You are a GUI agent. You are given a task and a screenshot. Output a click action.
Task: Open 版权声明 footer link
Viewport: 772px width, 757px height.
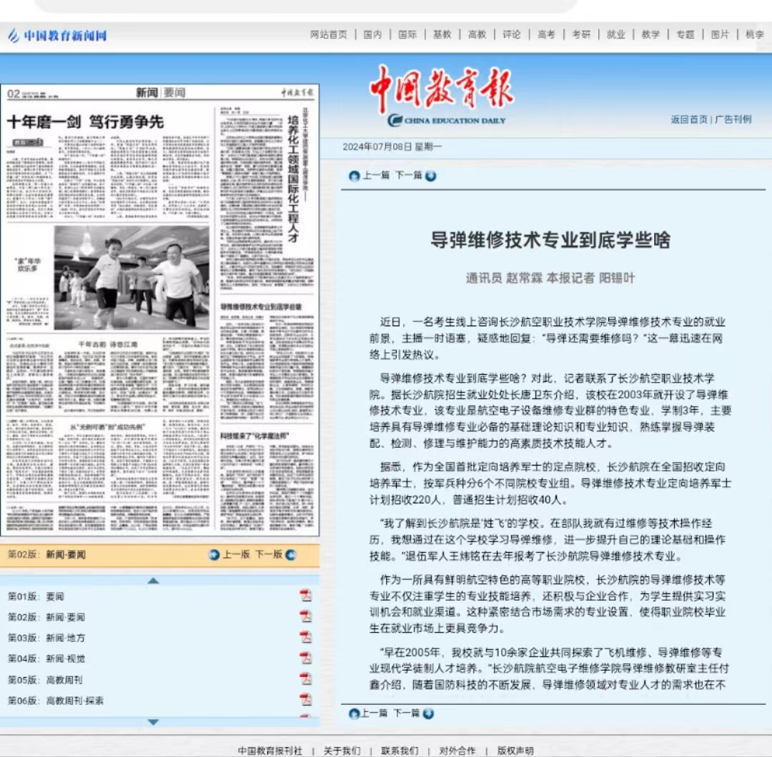[515, 751]
